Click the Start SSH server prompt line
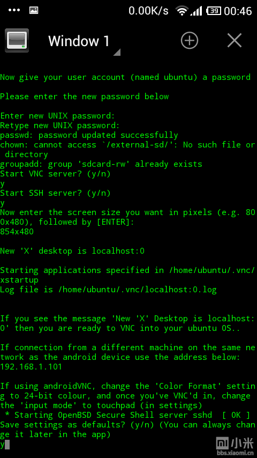 [56, 194]
